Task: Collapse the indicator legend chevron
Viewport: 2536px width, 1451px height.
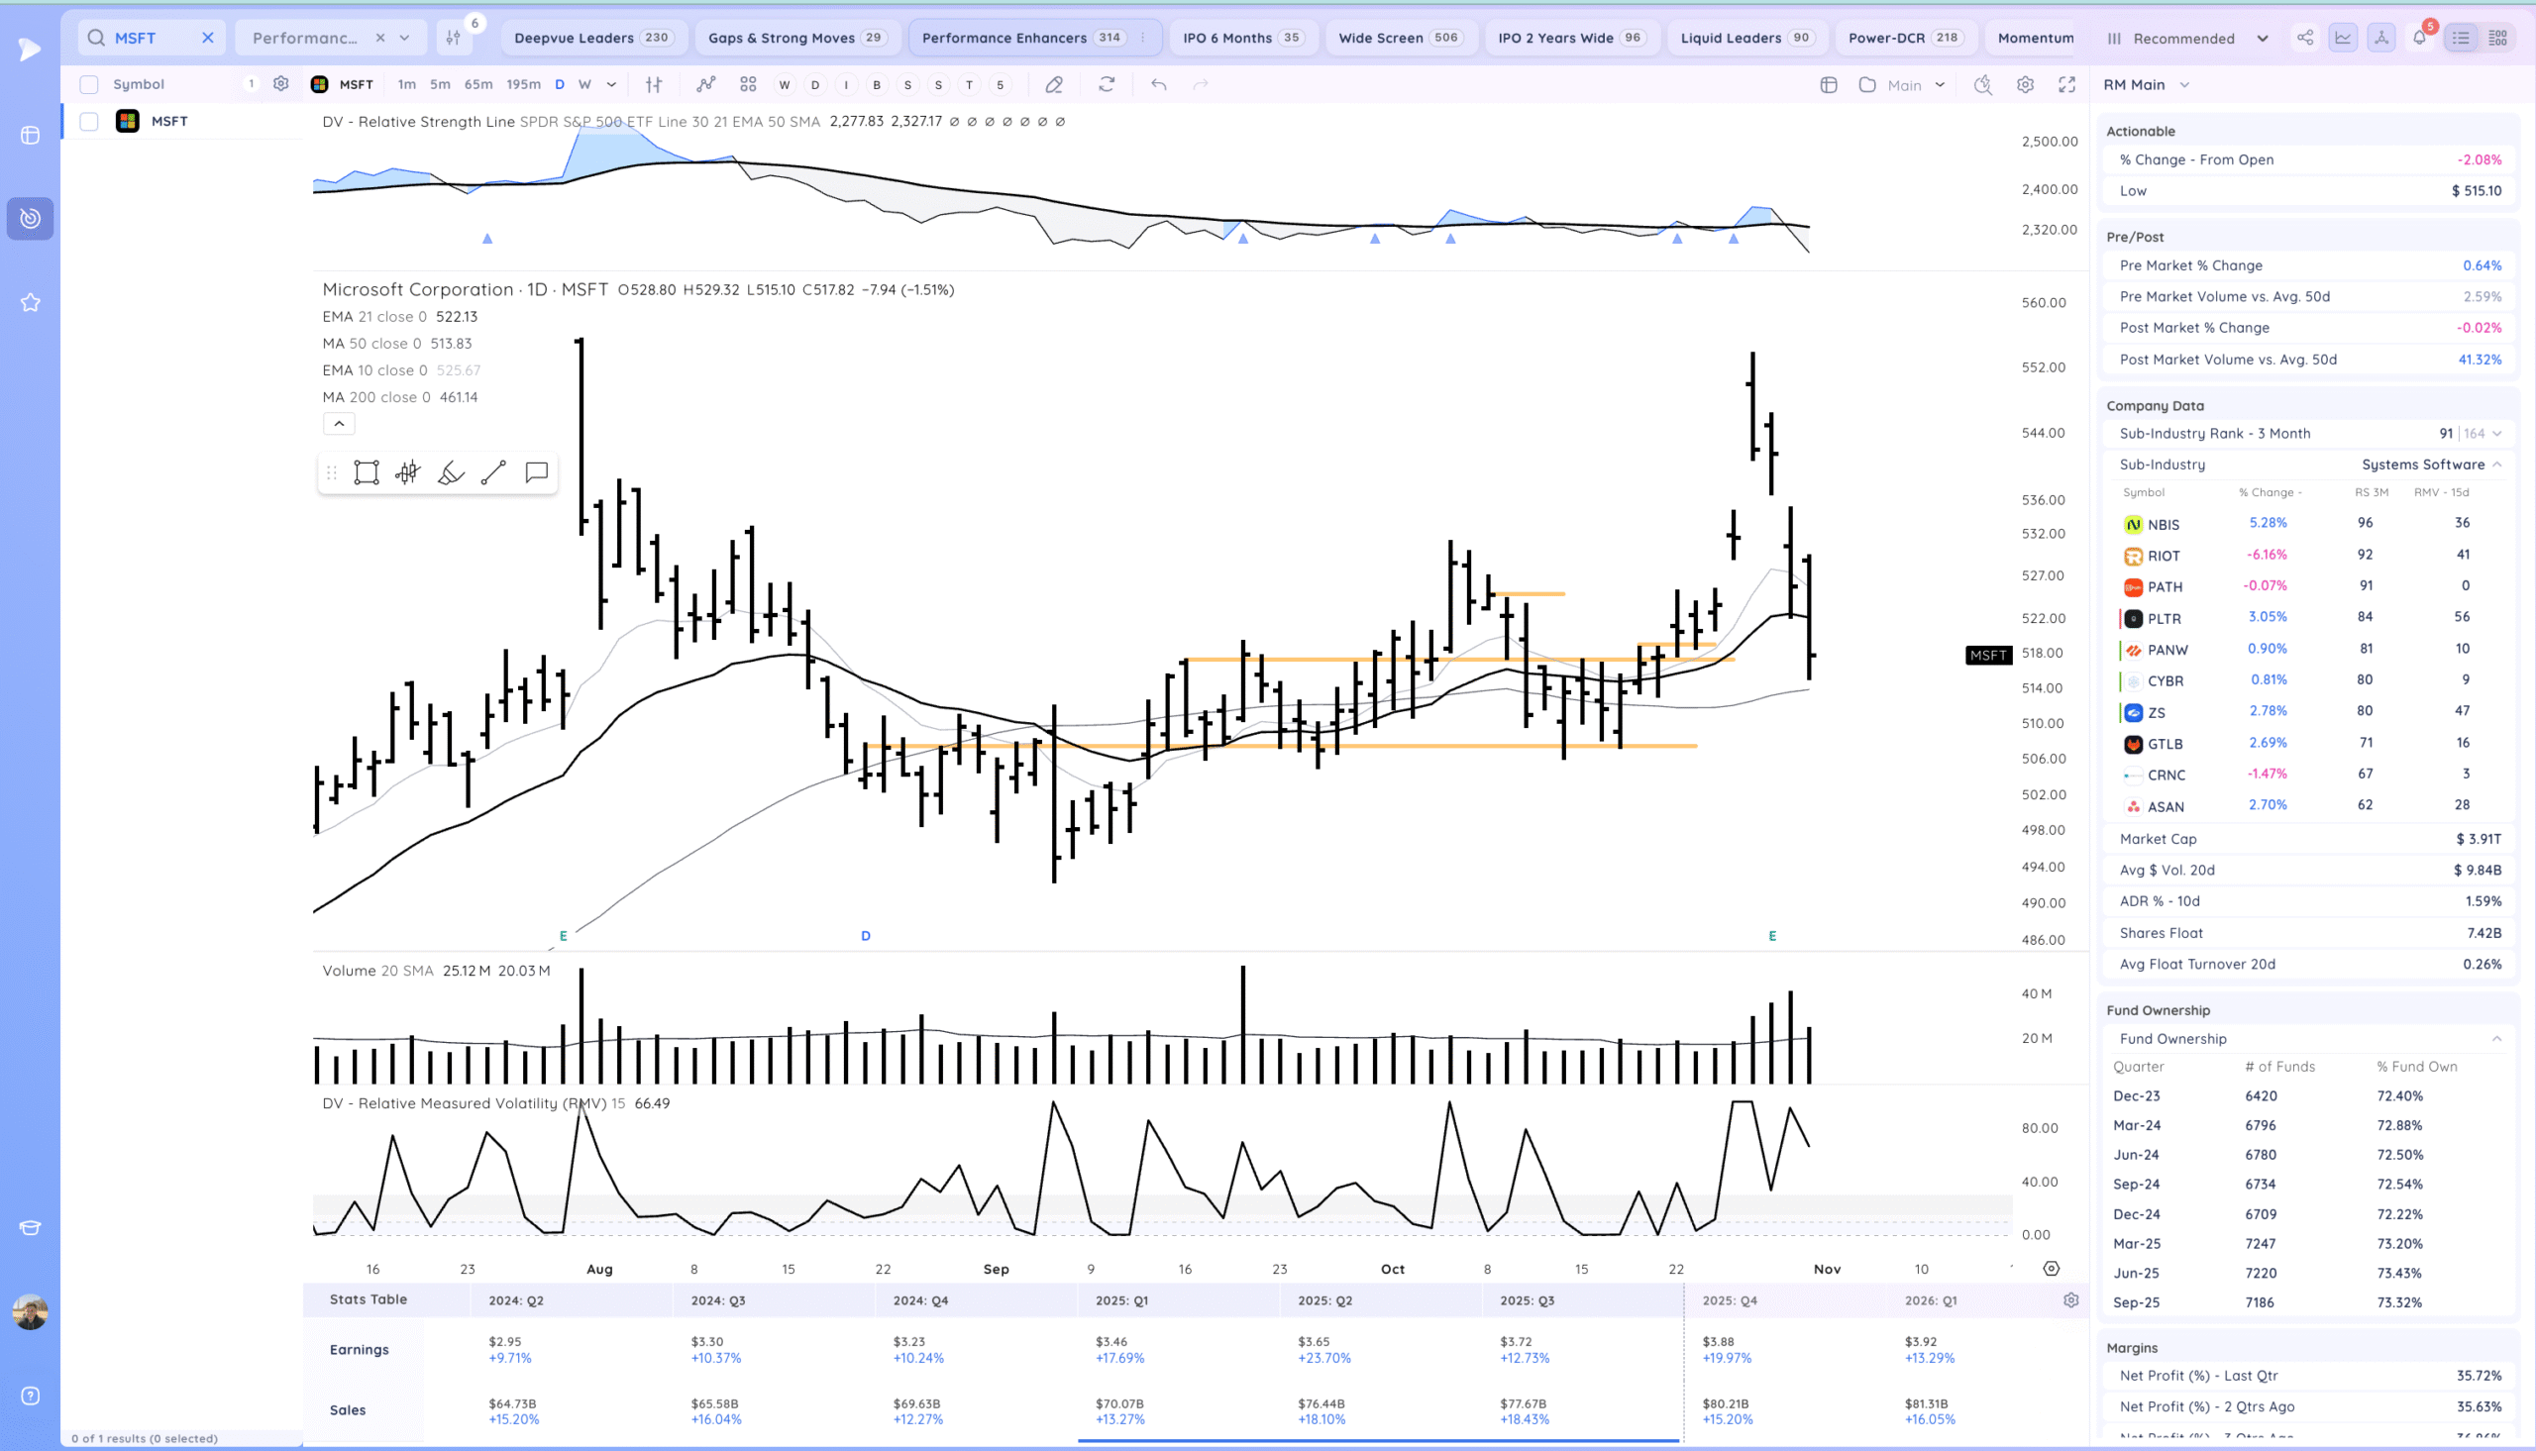Action: click(x=339, y=424)
